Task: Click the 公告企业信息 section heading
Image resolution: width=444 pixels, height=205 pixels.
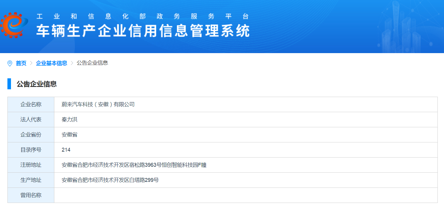Action: (37, 84)
